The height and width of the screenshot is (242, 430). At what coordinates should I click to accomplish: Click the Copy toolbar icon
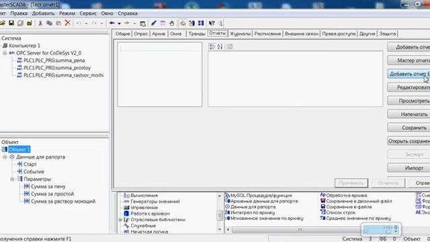point(49,24)
